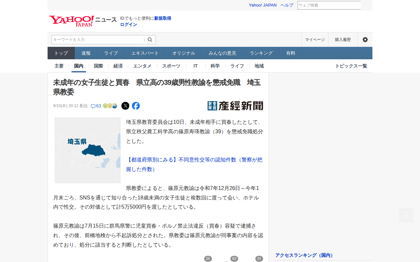Open the 63 comments bubble
The width and height of the screenshot is (420, 262).
point(96,106)
